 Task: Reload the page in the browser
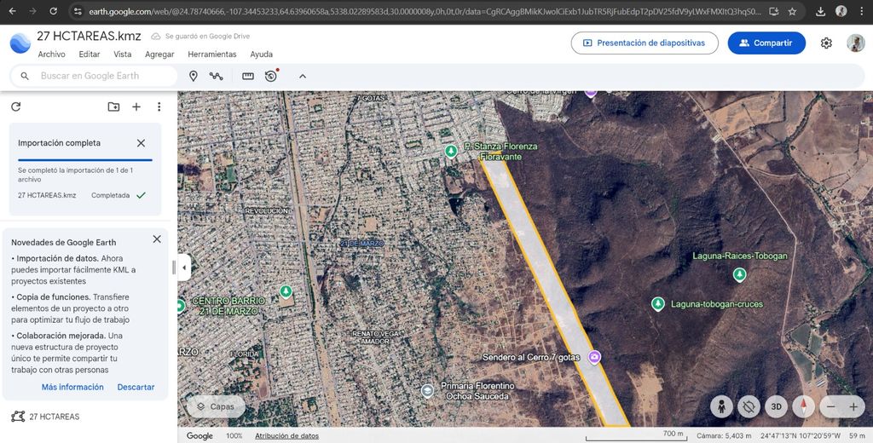coord(53,11)
